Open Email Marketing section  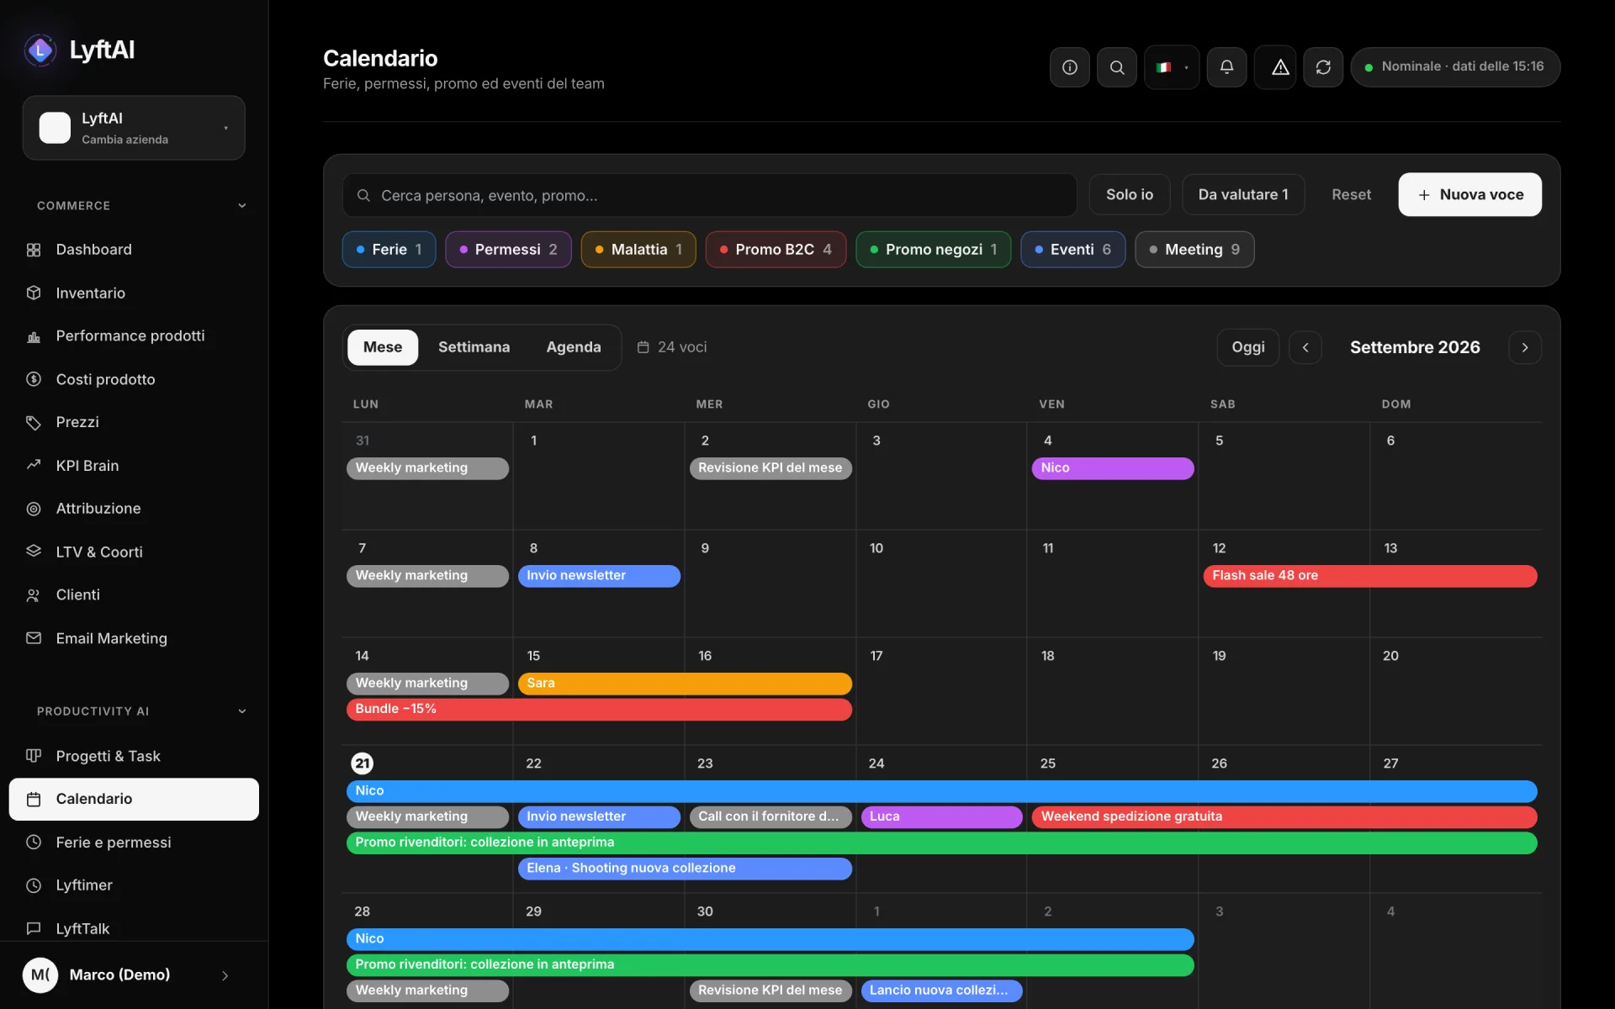(x=134, y=638)
